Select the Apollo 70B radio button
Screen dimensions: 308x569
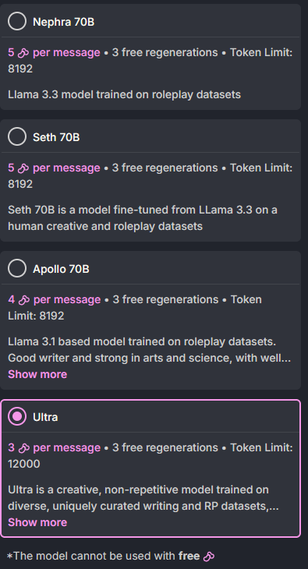(x=17, y=269)
